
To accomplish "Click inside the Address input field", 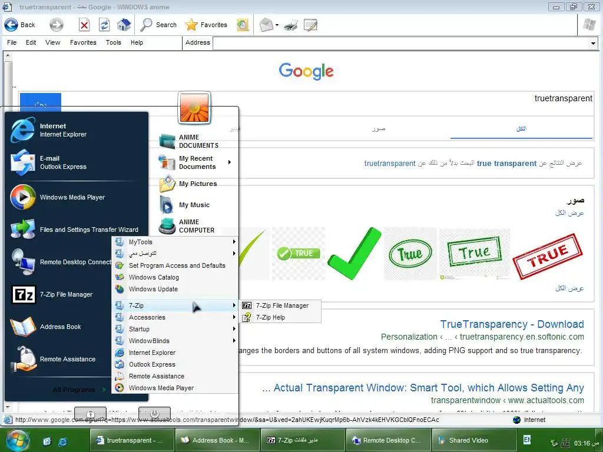I will pyautogui.click(x=400, y=43).
